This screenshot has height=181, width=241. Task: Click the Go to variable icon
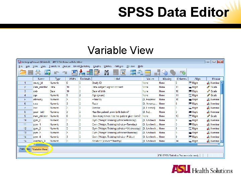click(82, 72)
